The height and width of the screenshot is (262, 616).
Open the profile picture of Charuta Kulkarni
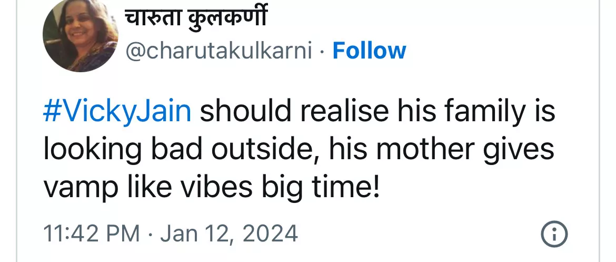point(80,35)
